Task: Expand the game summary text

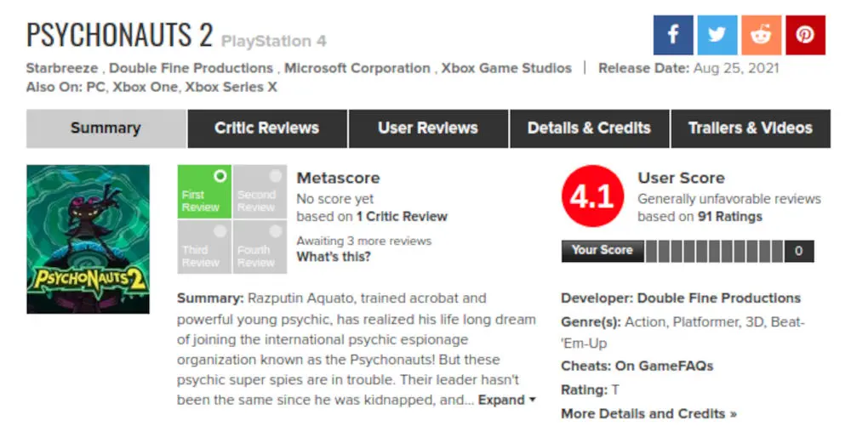Action: (506, 400)
